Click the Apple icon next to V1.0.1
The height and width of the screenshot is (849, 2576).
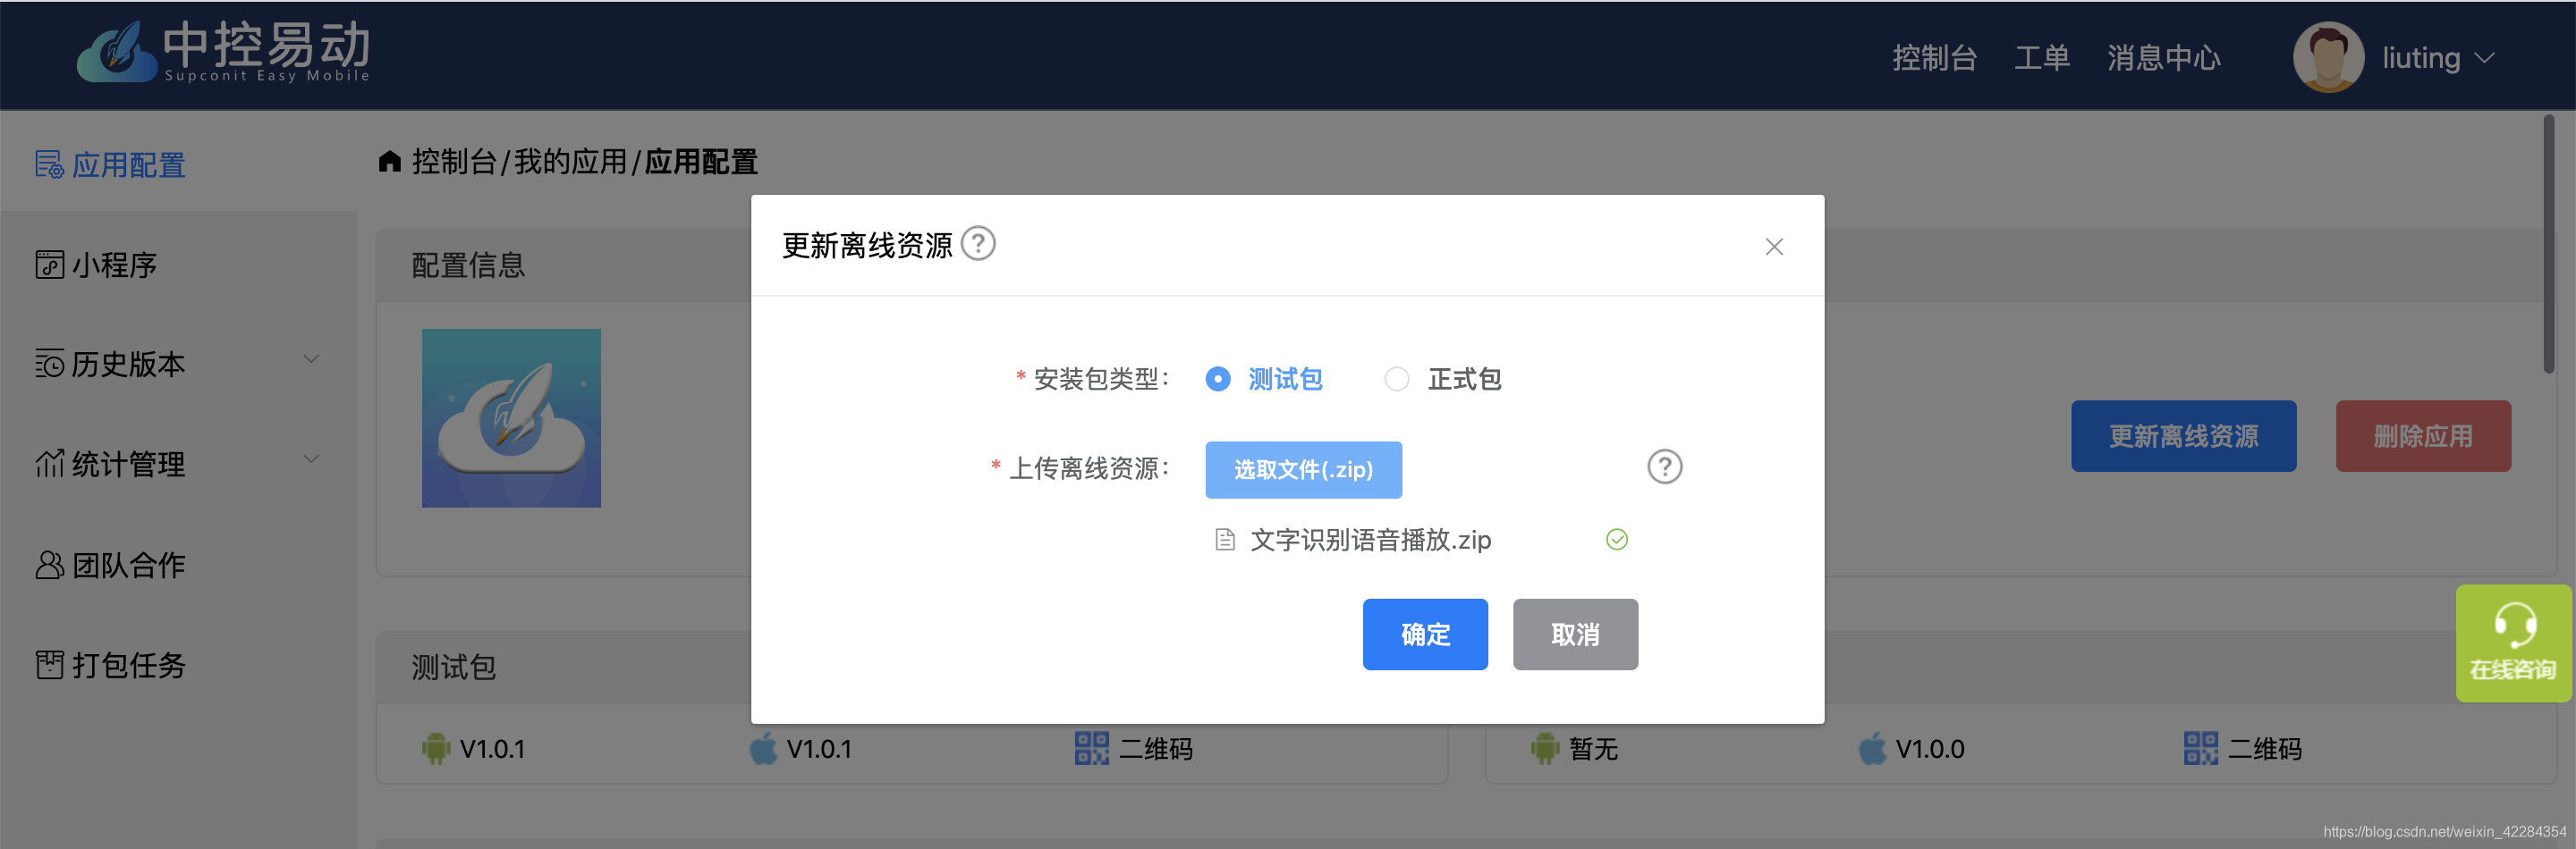(763, 748)
